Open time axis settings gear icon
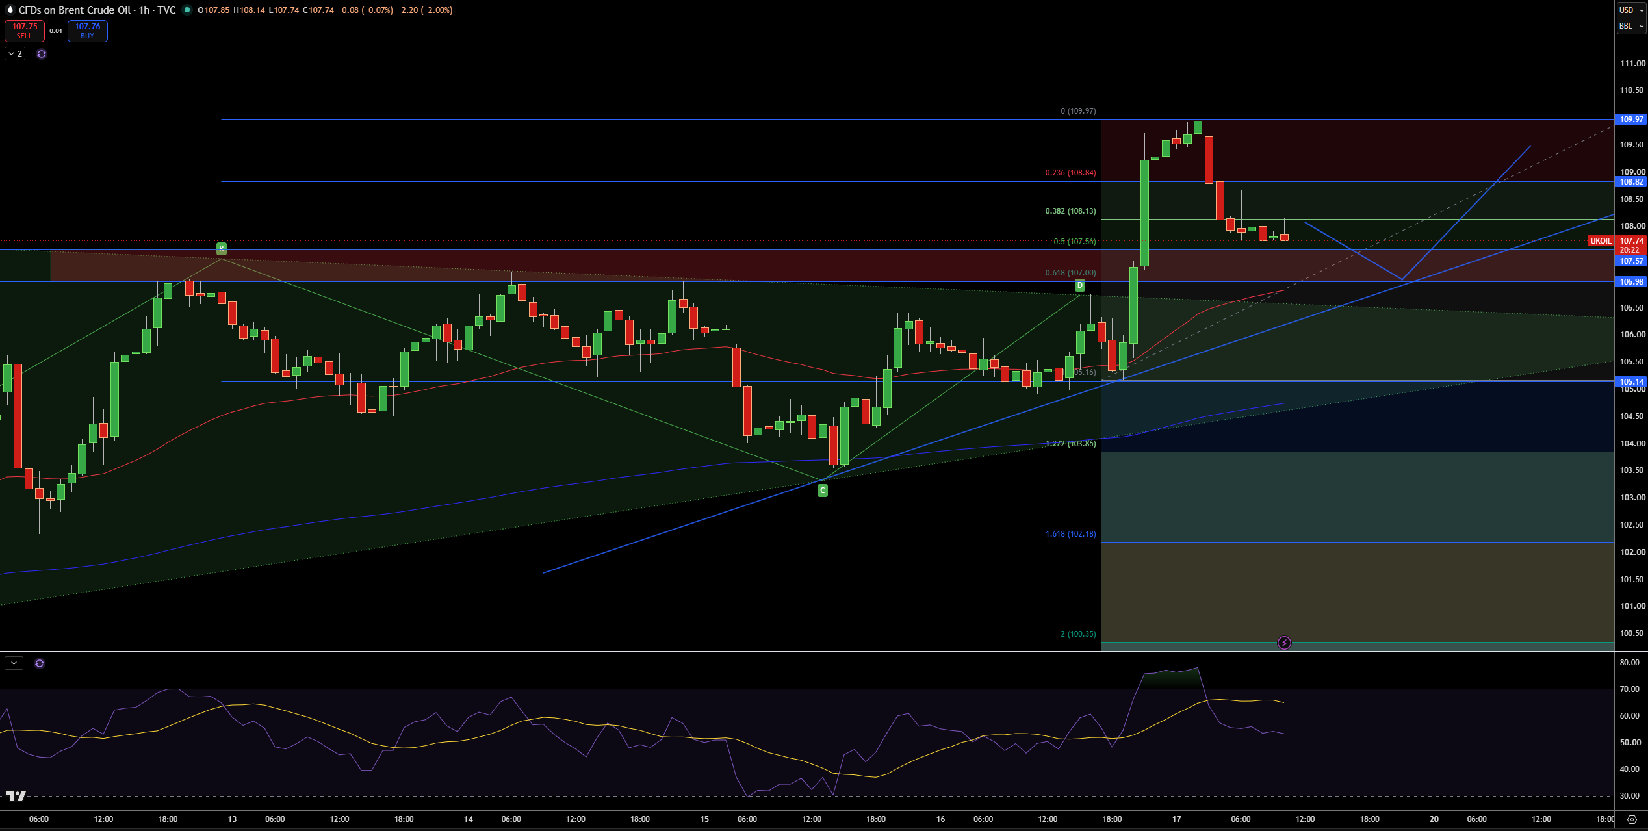The width and height of the screenshot is (1648, 831). [x=1631, y=819]
